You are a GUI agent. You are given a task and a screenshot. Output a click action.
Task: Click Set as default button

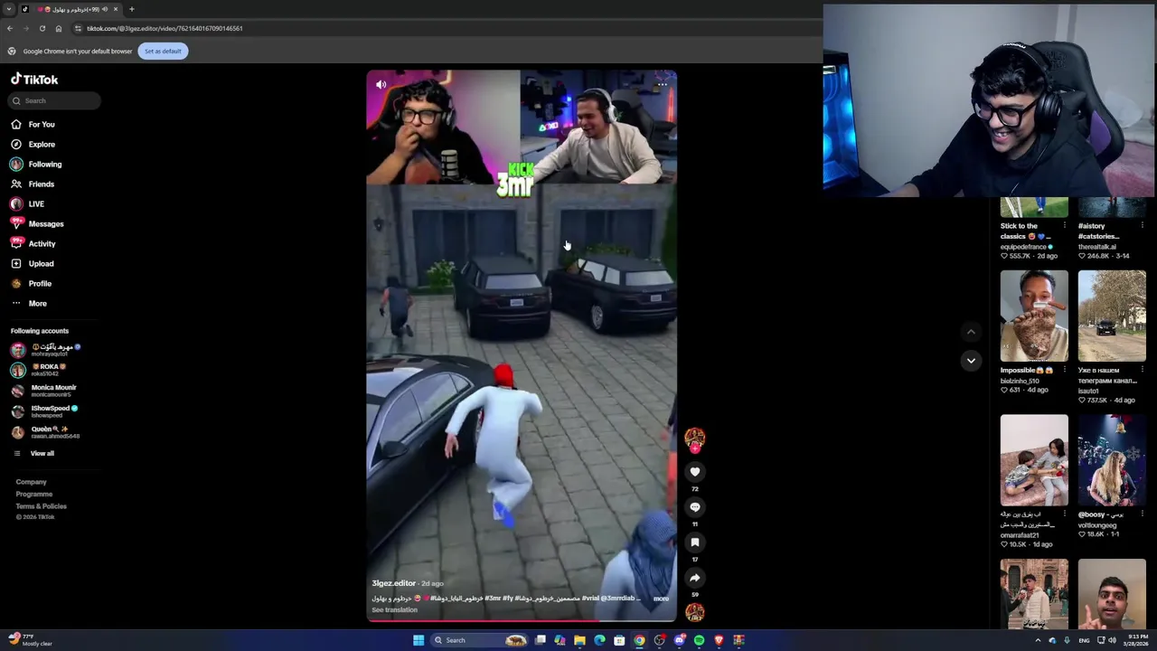click(163, 51)
